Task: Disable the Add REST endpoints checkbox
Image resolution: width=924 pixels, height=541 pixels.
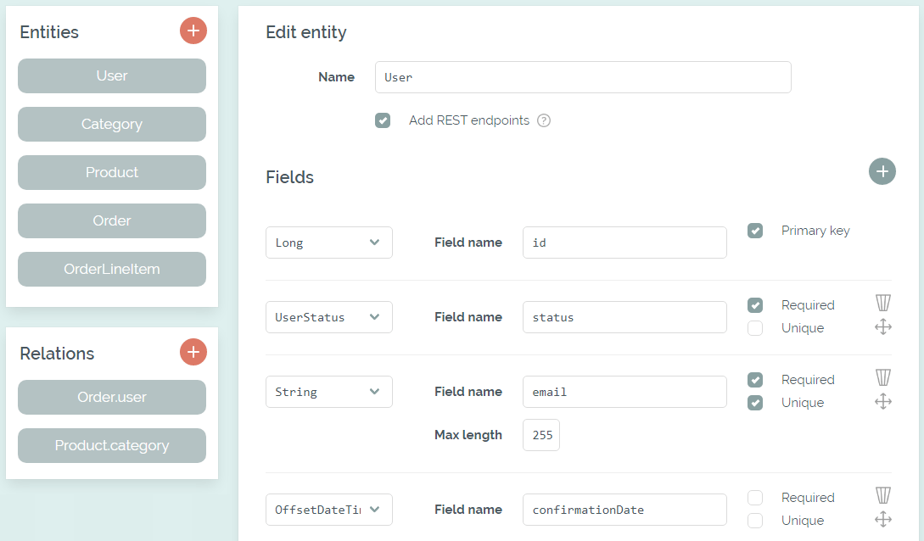Action: click(x=383, y=120)
